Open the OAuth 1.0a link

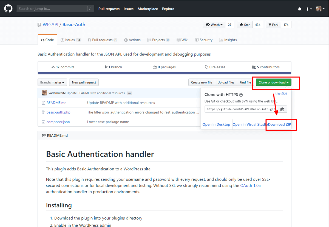click(x=250, y=185)
